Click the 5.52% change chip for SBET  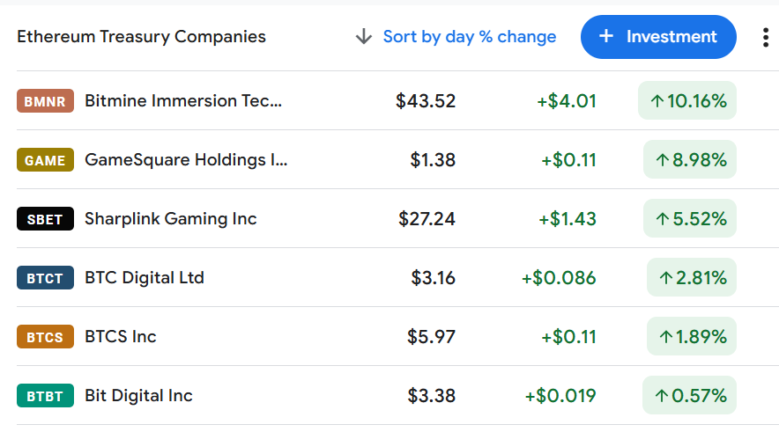690,219
